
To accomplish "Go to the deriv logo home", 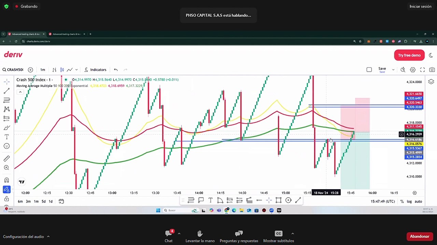I will tap(13, 54).
